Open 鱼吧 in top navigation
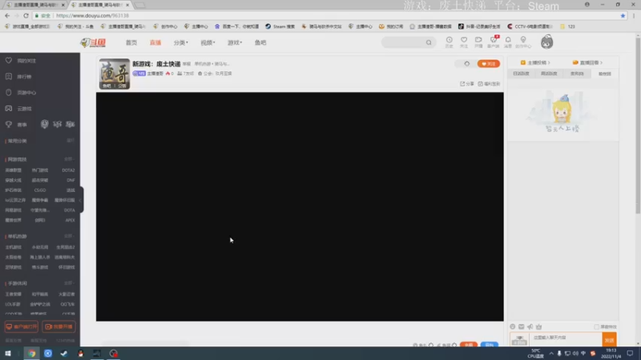The width and height of the screenshot is (641, 360). point(260,42)
